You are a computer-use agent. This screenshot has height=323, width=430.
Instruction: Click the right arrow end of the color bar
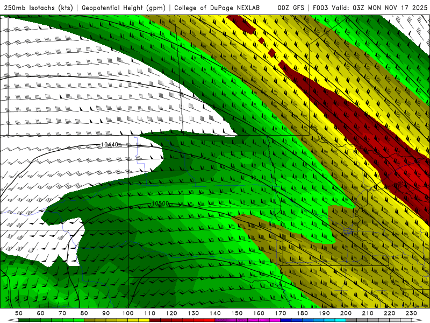417,320
